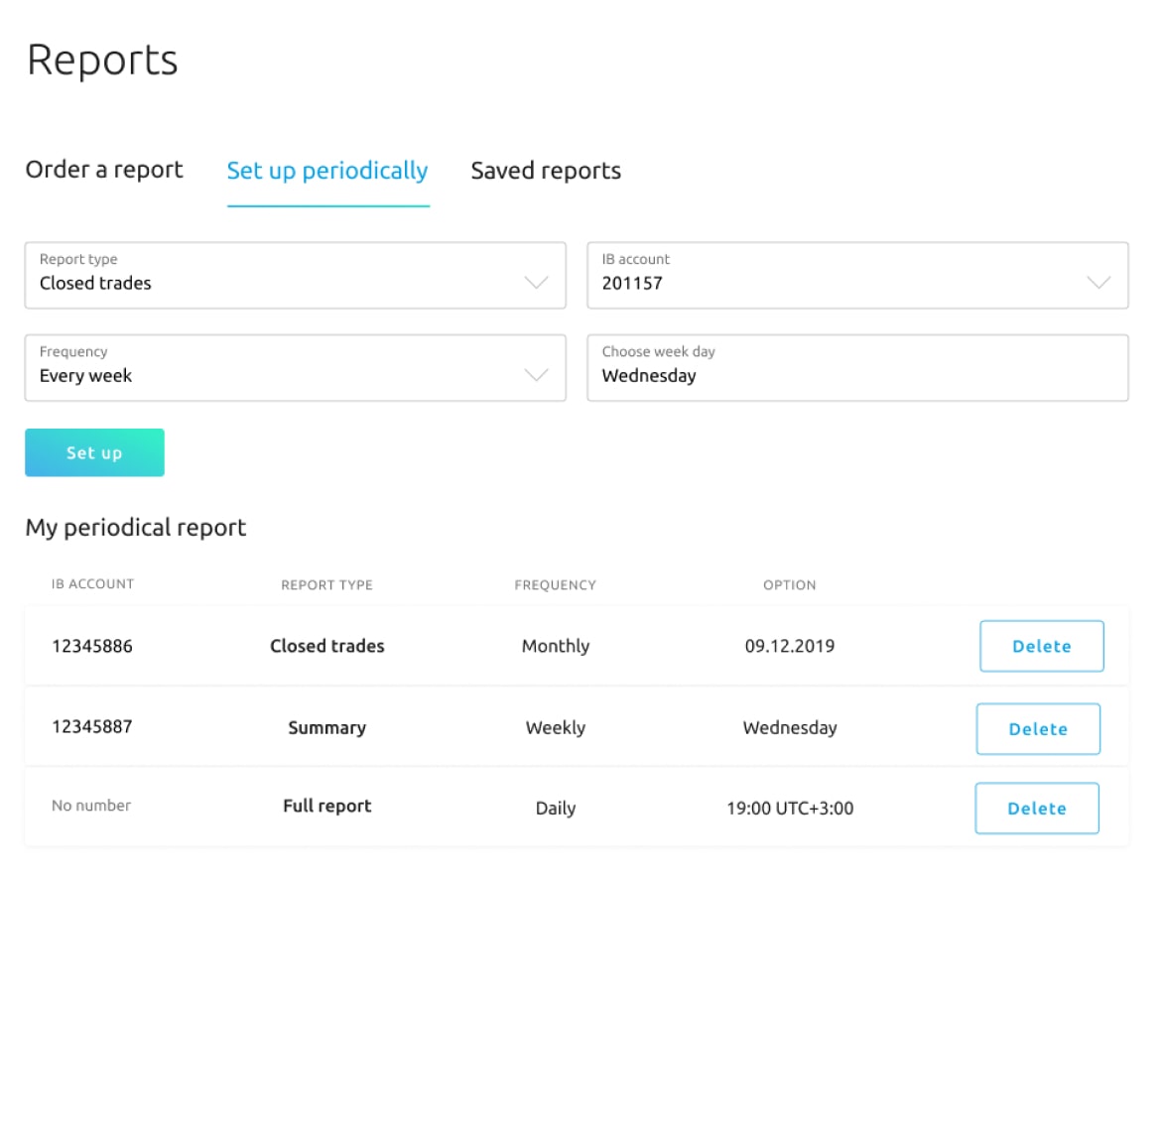The image size is (1163, 1128).
Task: Delete the Full report daily entry
Action: [x=1037, y=809]
